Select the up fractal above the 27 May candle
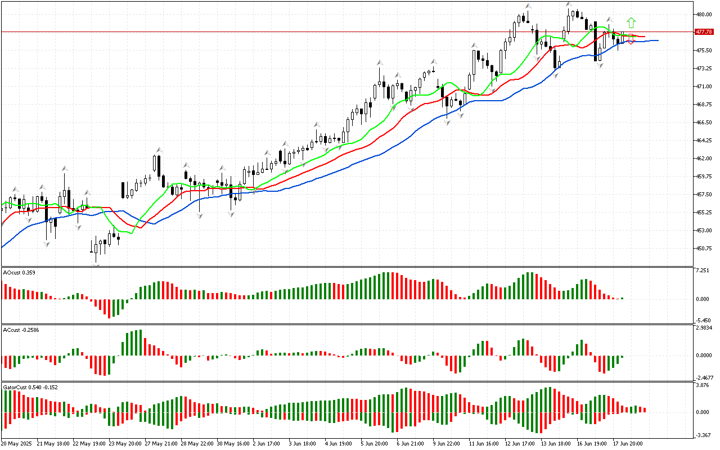 coord(159,150)
